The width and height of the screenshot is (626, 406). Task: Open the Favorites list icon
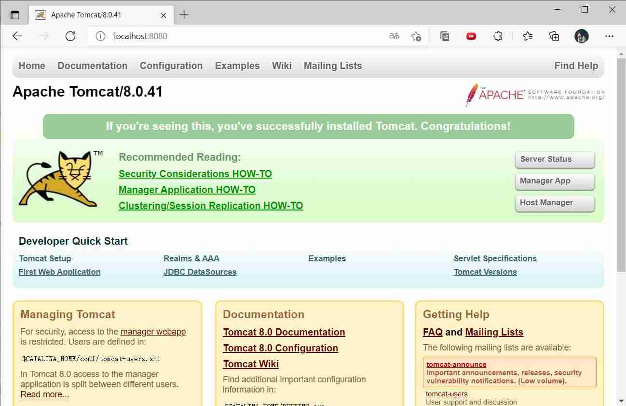pyautogui.click(x=528, y=36)
